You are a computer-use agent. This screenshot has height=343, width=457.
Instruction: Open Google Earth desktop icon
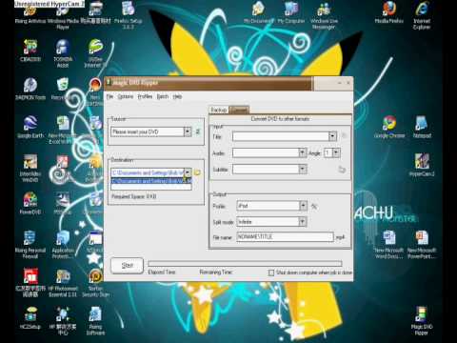(30, 127)
